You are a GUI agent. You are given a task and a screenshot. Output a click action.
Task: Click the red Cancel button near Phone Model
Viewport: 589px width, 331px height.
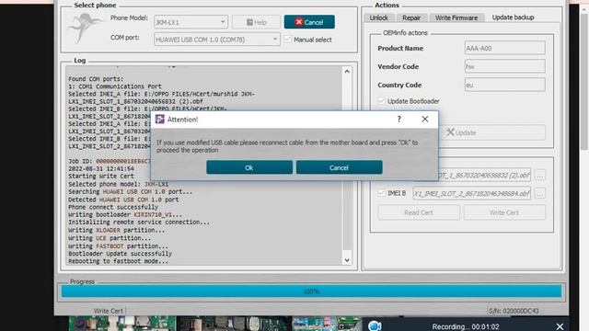309,22
